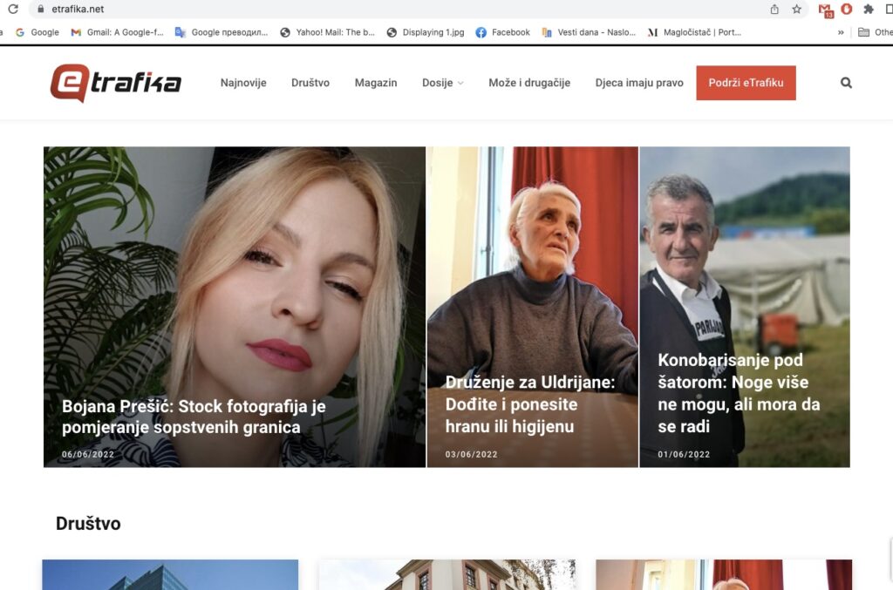
Task: Expand the Dosije dropdown menu
Action: coord(442,83)
